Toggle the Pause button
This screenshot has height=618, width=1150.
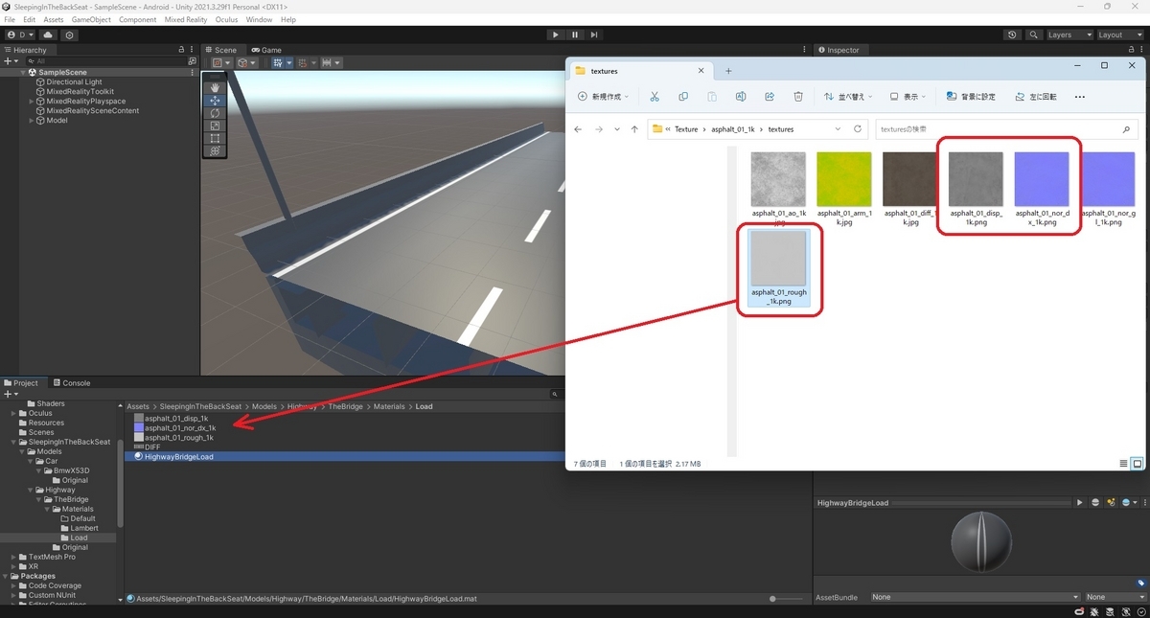pos(574,34)
